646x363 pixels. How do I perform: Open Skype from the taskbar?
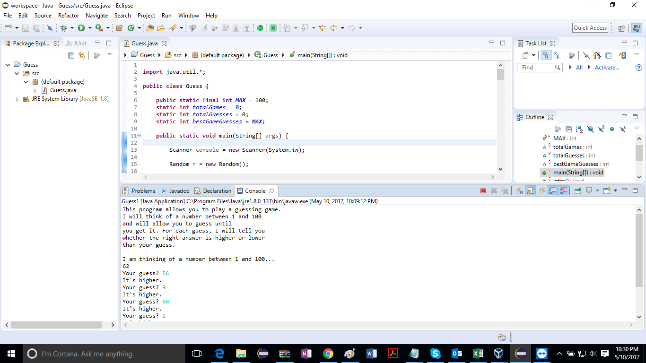point(435,354)
